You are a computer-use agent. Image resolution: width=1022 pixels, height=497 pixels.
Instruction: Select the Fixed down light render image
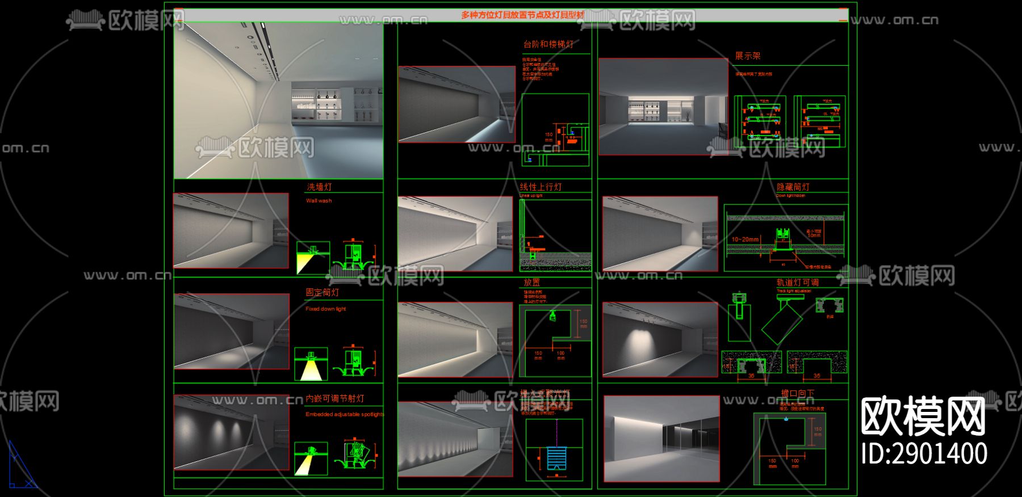232,331
